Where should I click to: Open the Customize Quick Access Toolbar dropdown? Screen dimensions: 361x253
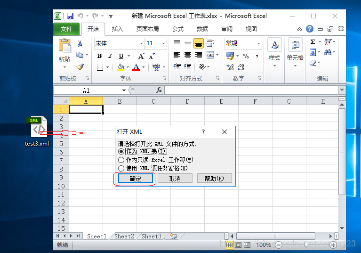[x=111, y=16]
